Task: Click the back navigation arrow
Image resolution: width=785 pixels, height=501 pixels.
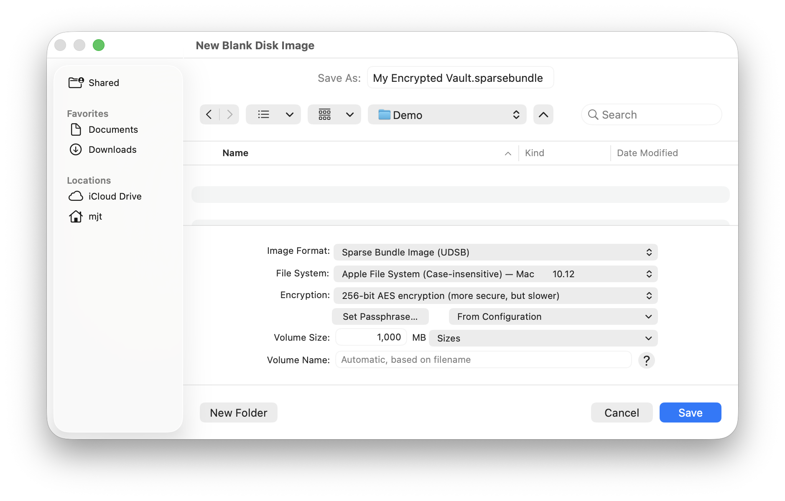Action: (209, 114)
